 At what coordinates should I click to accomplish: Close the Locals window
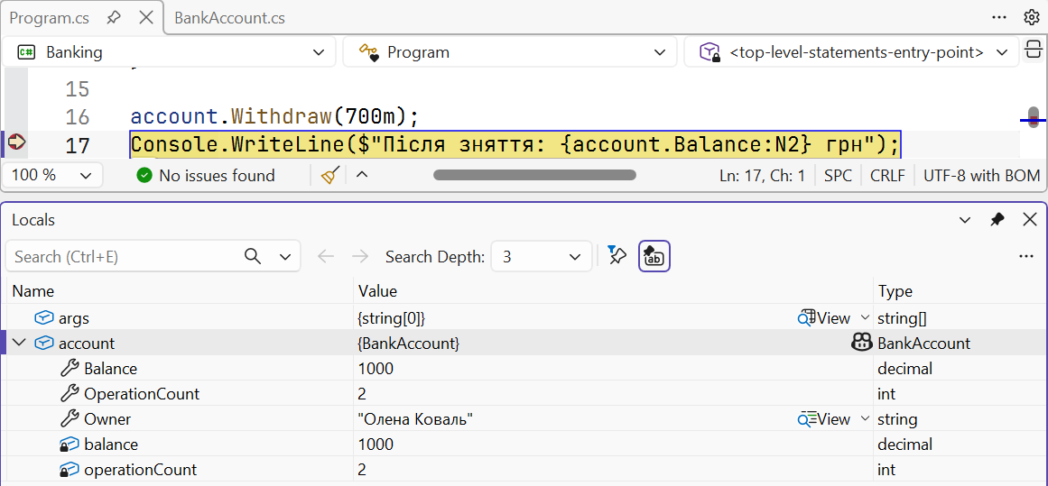click(x=1030, y=220)
